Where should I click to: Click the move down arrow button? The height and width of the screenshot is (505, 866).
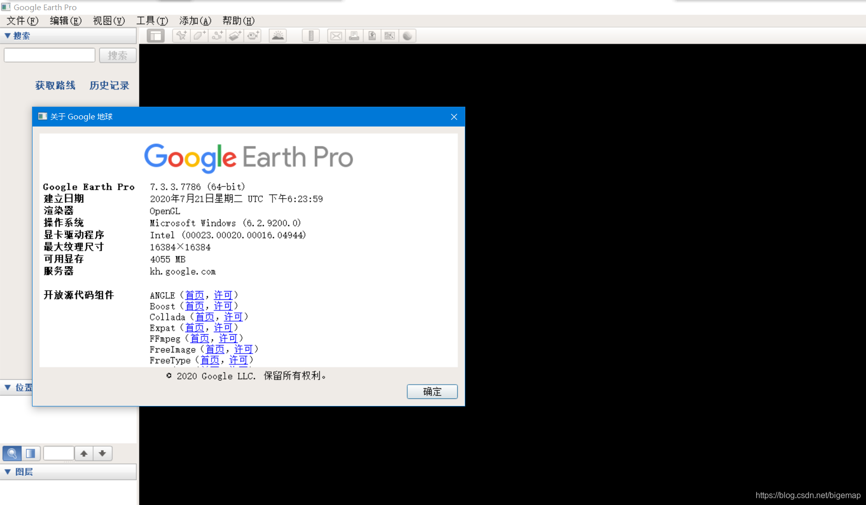pos(102,453)
